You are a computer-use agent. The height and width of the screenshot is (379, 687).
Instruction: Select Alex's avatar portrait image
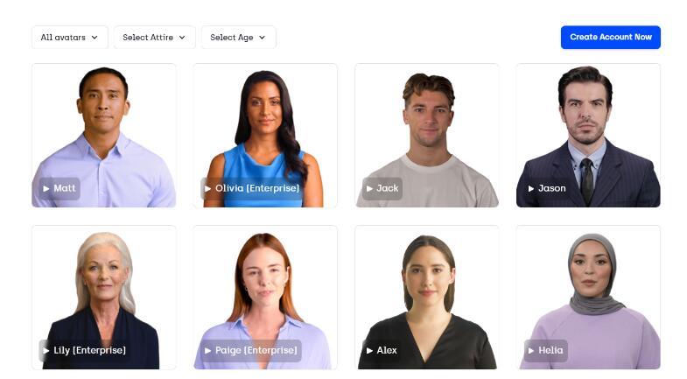[x=427, y=297]
